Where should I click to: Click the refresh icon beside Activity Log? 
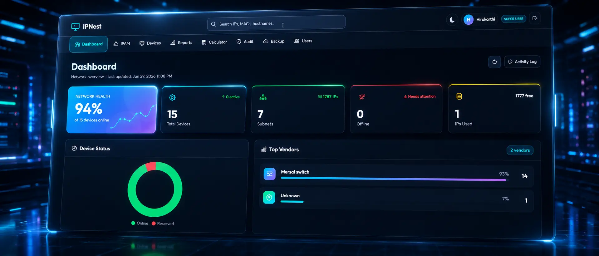pyautogui.click(x=494, y=62)
